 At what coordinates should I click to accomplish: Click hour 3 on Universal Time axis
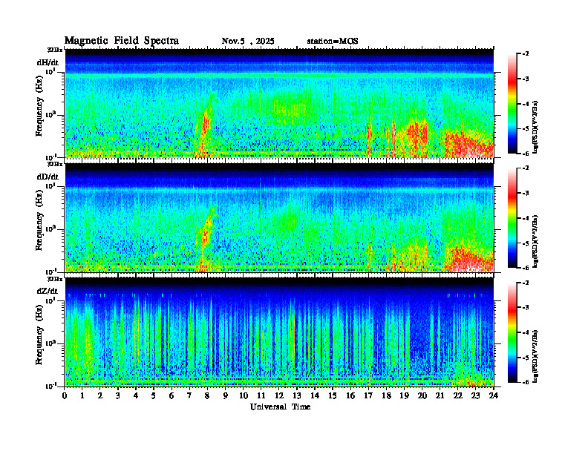(x=118, y=395)
